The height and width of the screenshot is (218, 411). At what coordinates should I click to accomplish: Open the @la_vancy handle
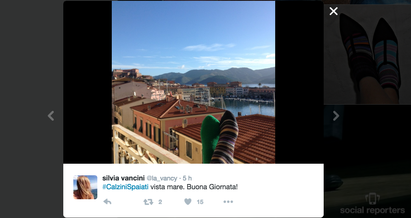click(x=162, y=178)
